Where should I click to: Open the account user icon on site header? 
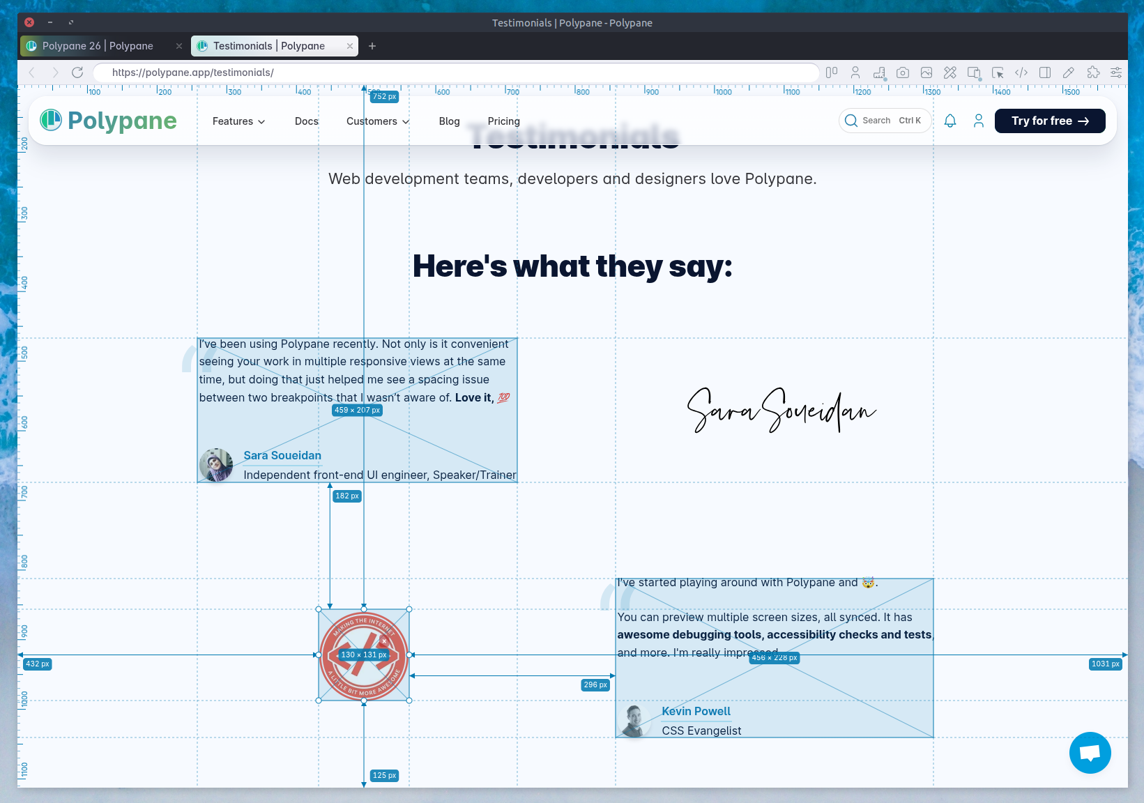tap(979, 121)
